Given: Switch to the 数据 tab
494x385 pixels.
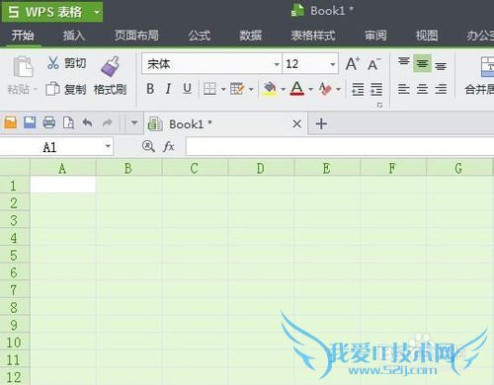Looking at the screenshot, I should [251, 36].
